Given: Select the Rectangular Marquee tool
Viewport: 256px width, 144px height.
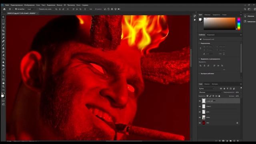Looking at the screenshot, I should pyautogui.click(x=3, y=20).
